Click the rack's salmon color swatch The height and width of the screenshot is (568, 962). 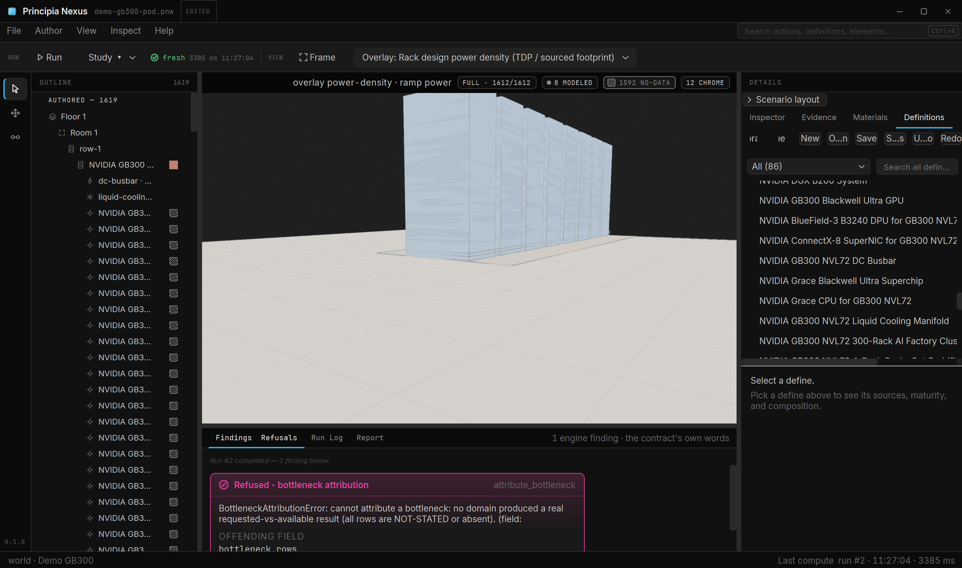click(x=174, y=165)
